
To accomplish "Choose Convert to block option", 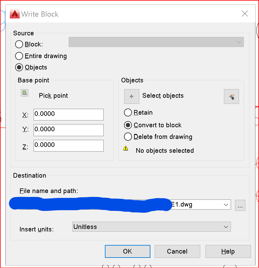I will pos(128,125).
